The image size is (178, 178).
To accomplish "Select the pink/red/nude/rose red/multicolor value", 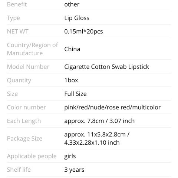I will (x=112, y=108).
